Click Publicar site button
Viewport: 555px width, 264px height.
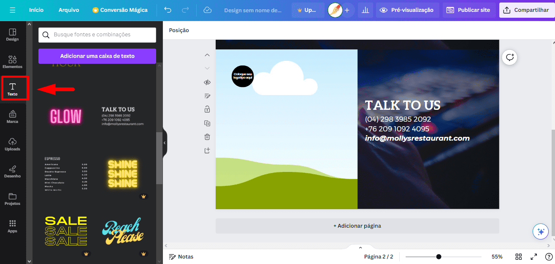click(469, 10)
